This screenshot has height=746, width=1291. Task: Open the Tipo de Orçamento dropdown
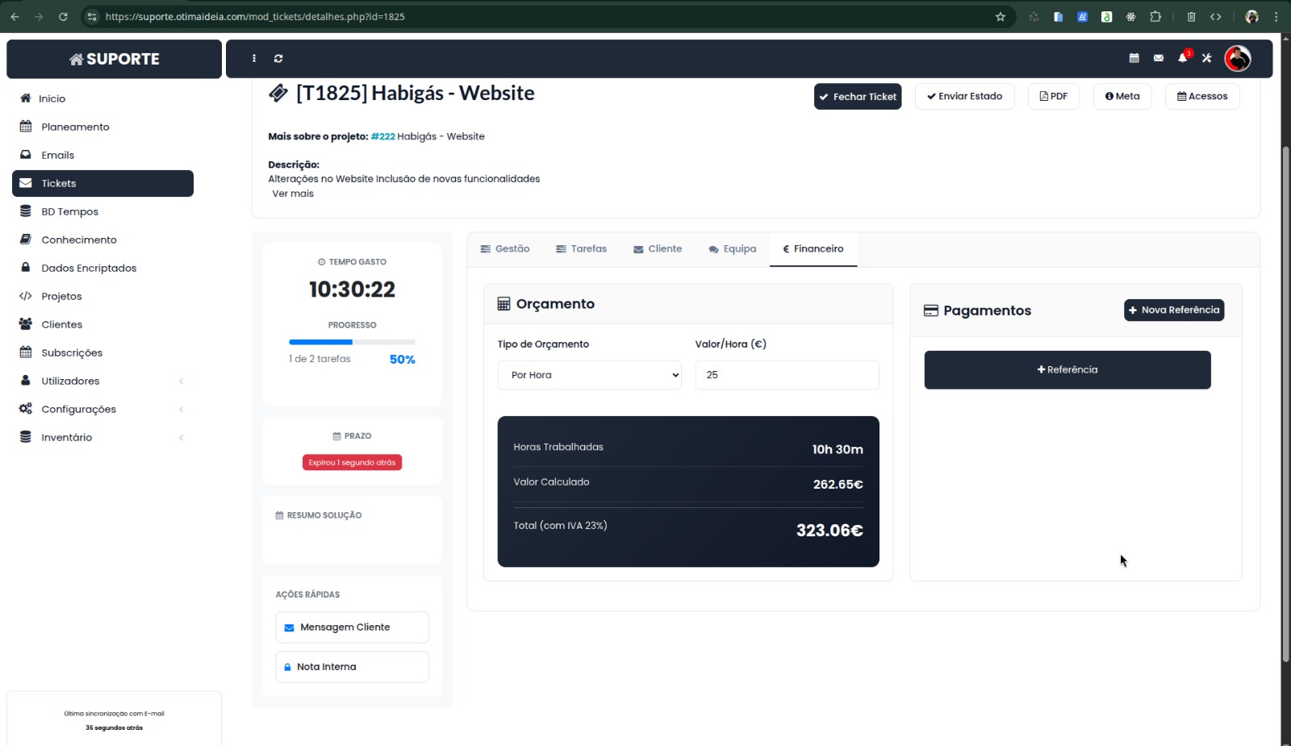coord(589,375)
